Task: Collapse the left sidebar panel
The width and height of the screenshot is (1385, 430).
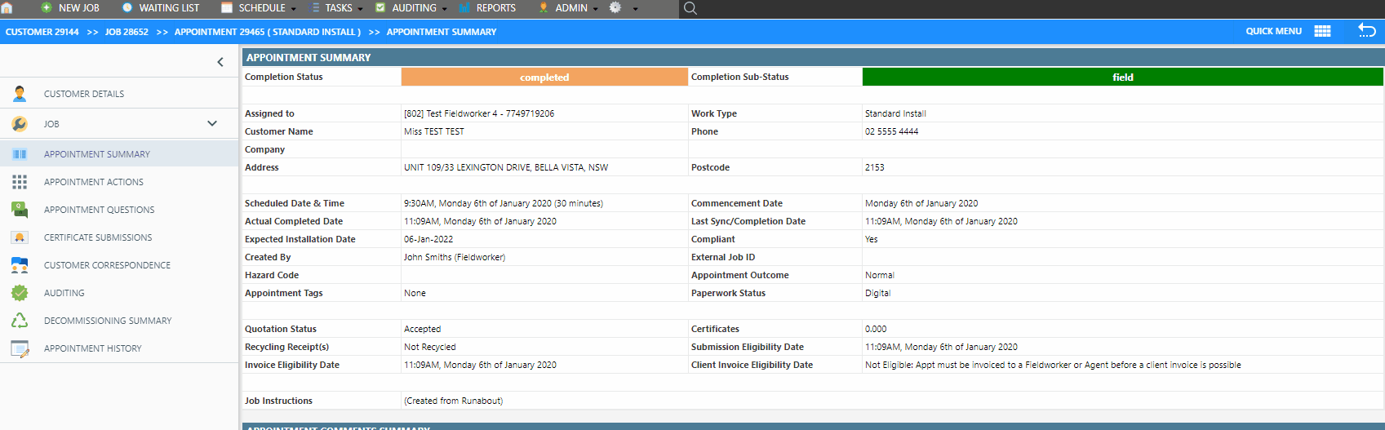Action: click(x=220, y=62)
